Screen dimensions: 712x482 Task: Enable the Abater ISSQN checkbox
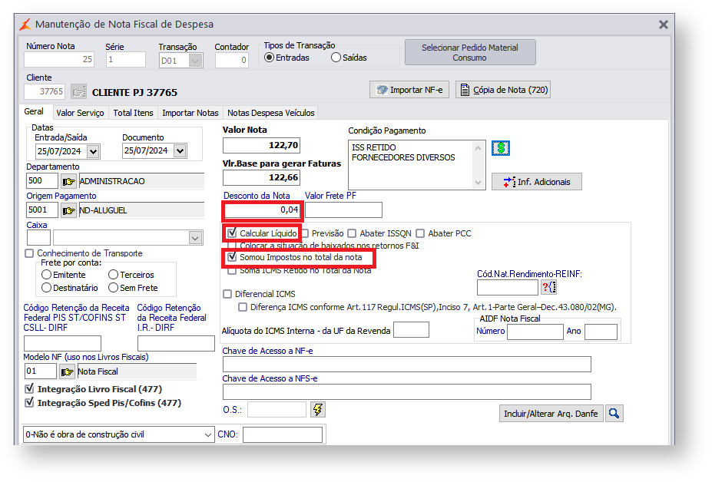pos(352,233)
